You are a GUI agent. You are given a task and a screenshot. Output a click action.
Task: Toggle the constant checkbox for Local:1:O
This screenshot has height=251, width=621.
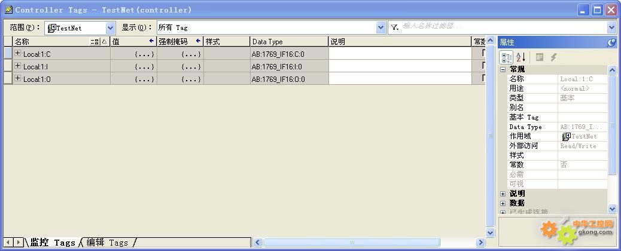pyautogui.click(x=483, y=78)
